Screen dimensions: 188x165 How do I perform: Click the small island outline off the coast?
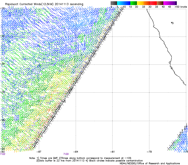172,23
